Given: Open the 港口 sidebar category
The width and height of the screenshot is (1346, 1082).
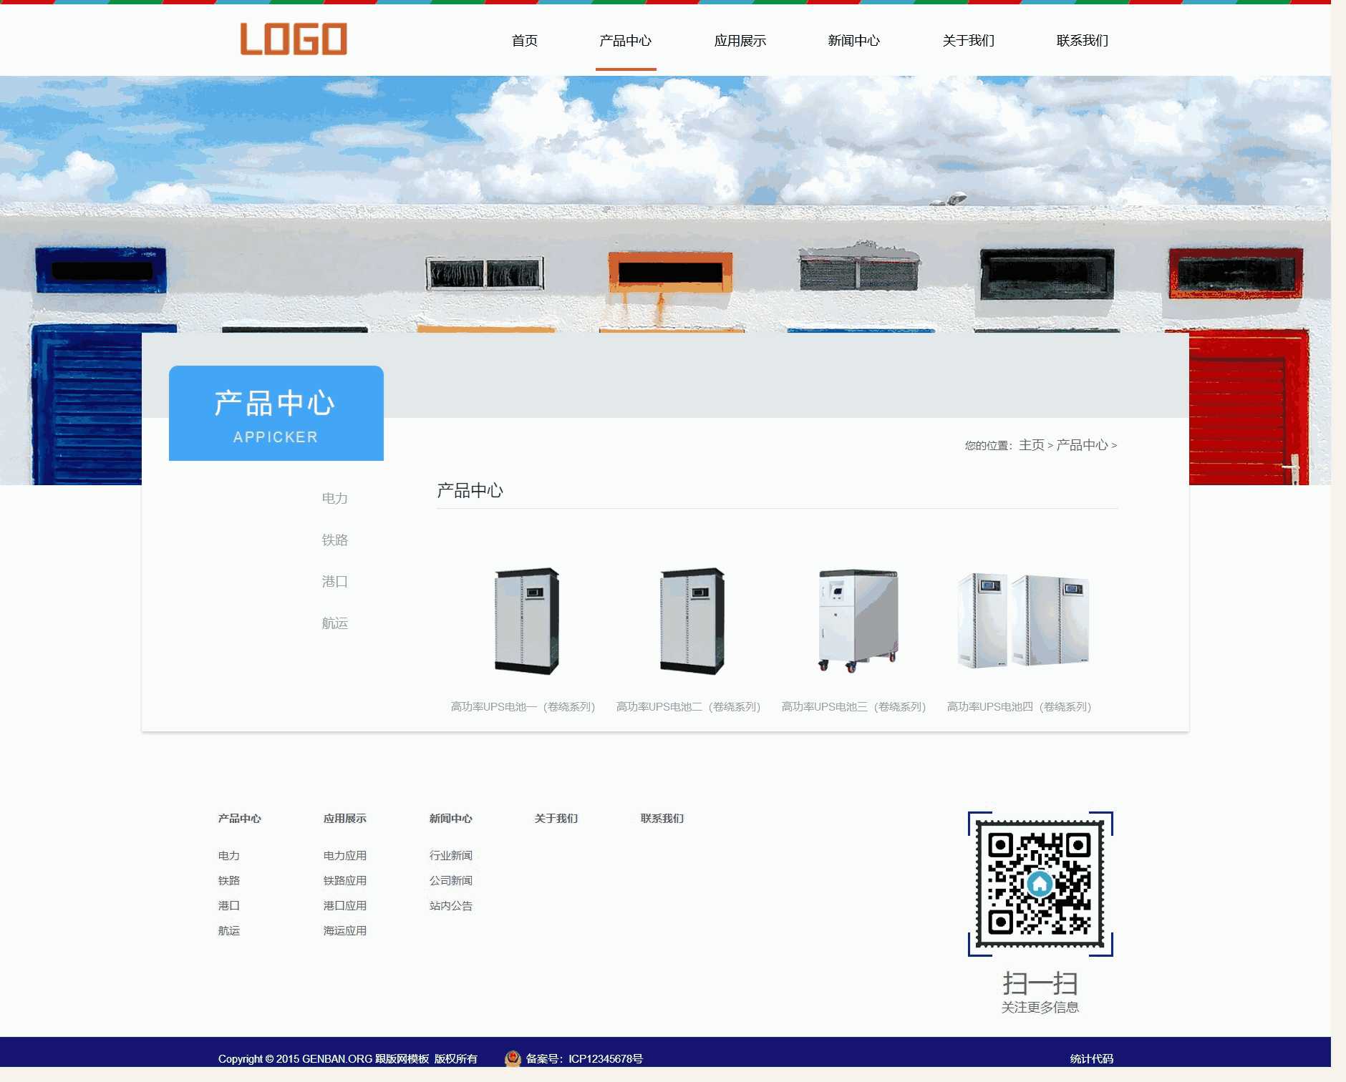Looking at the screenshot, I should (x=334, y=582).
